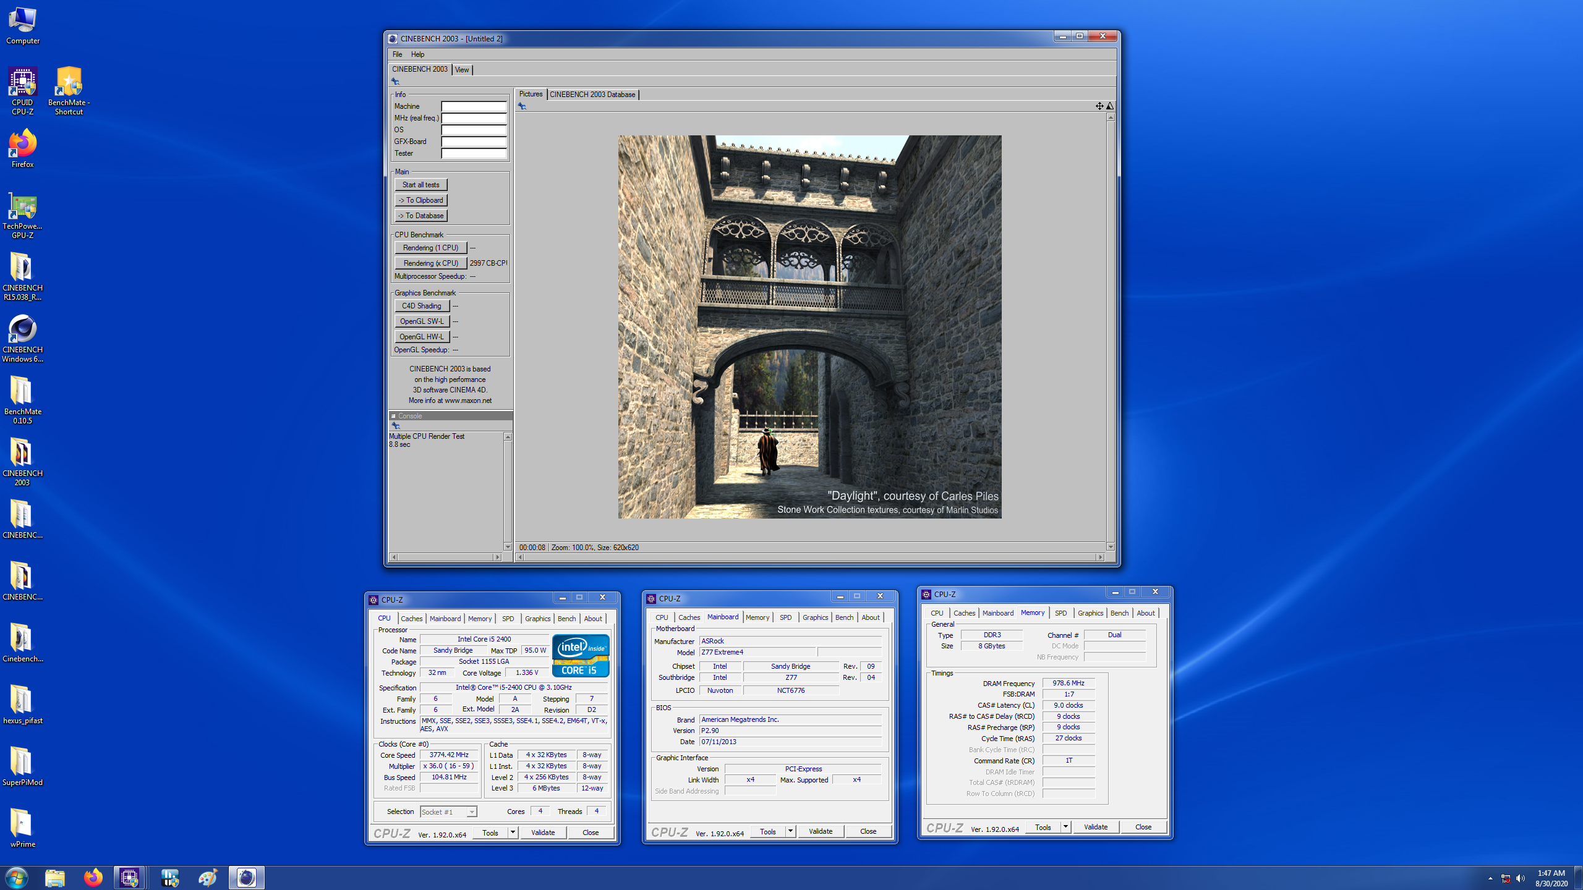Open CINEBENCH Windows 64 shortcut icon
The width and height of the screenshot is (1583, 890).
23,339
